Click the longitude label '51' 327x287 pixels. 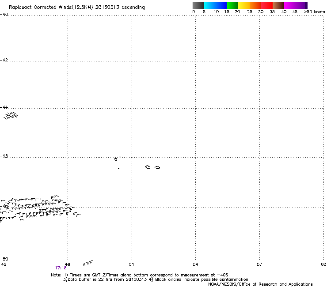131,264
